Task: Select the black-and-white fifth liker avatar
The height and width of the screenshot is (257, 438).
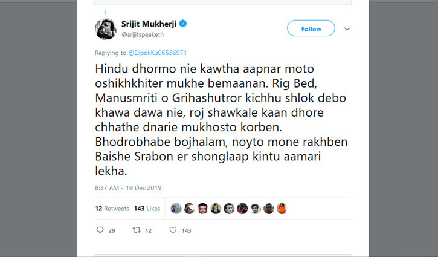Action: [x=229, y=208]
